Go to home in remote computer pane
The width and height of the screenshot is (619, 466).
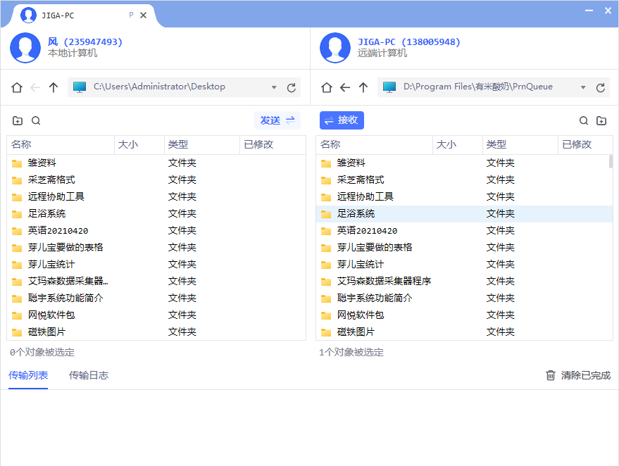coord(327,87)
